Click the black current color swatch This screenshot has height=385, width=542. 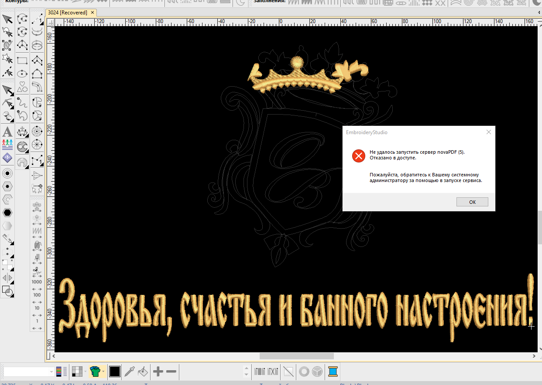115,371
